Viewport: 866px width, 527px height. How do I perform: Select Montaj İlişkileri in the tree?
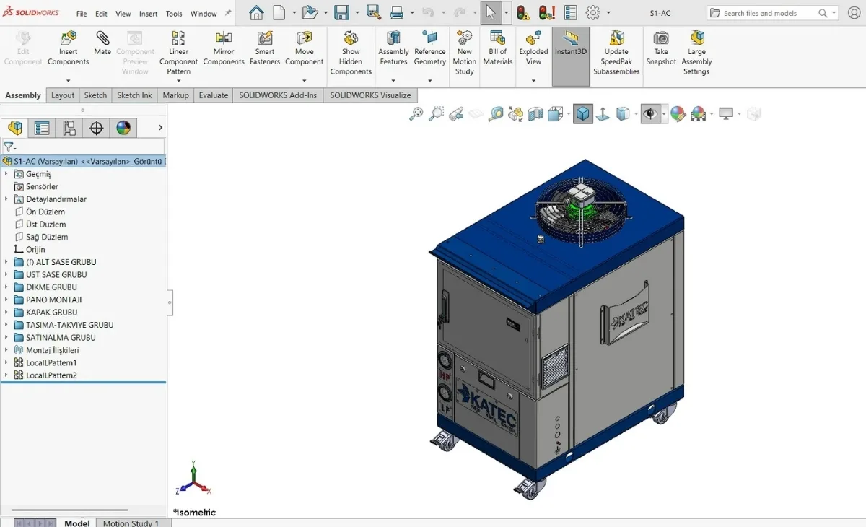point(52,350)
